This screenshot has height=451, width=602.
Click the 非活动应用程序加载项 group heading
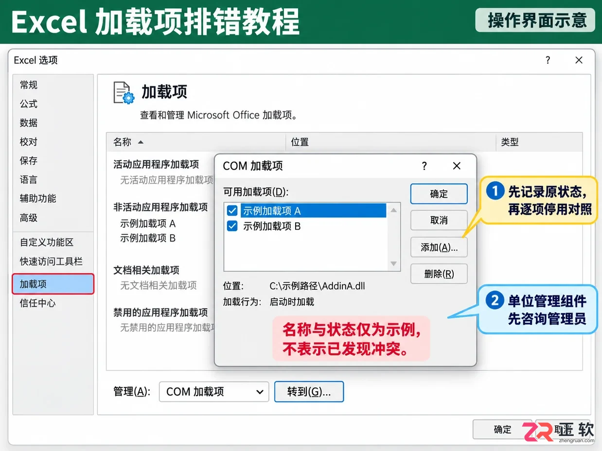click(160, 208)
